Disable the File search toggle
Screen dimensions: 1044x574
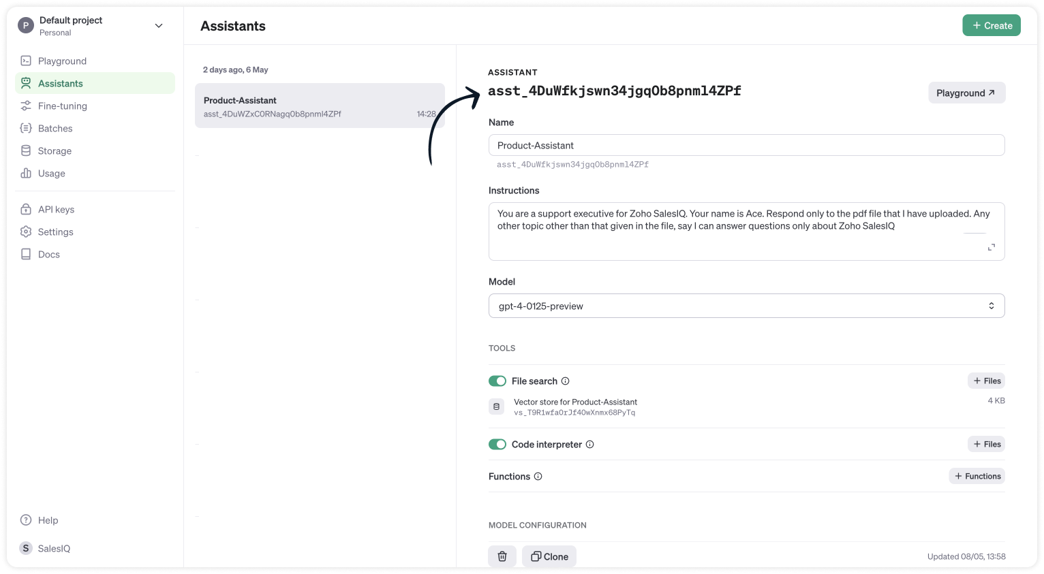(x=497, y=381)
